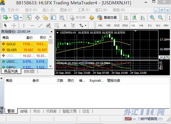Viewport: 171px width, 124px height.
Task: Click the market watch scroll down arrow
Action: [50, 66]
